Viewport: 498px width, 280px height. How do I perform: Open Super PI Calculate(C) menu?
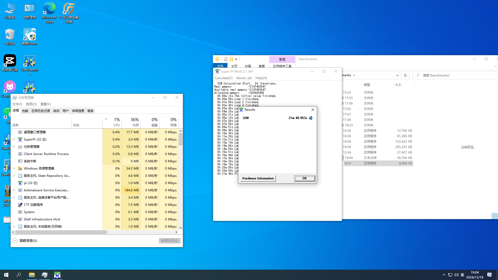[224, 78]
